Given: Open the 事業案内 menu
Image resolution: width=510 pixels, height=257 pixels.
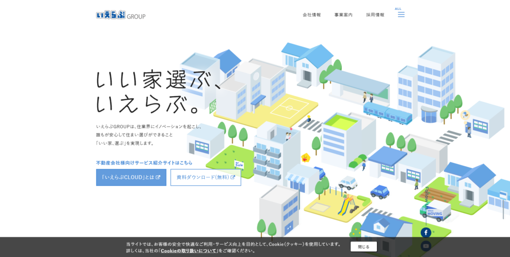Looking at the screenshot, I should [x=344, y=14].
